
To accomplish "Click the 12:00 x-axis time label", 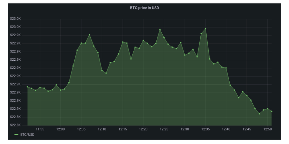I will coord(60,129).
